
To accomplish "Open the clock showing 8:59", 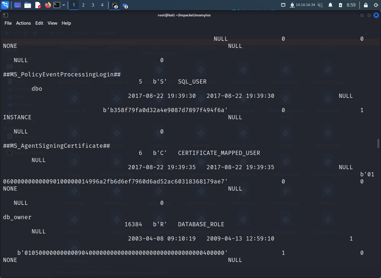I will (x=351, y=5).
